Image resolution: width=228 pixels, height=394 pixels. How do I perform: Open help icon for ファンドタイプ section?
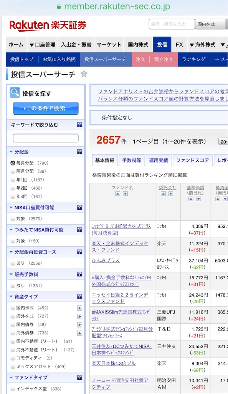79,377
